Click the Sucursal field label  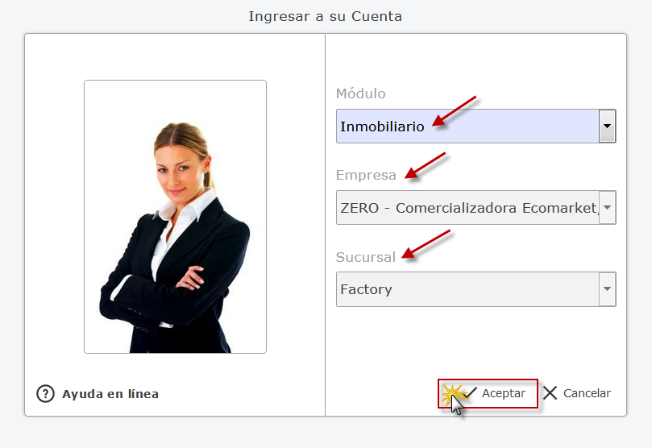point(366,257)
